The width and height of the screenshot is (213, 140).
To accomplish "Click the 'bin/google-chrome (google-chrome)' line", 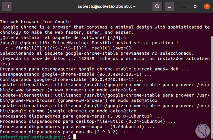I will (x=68, y=111).
